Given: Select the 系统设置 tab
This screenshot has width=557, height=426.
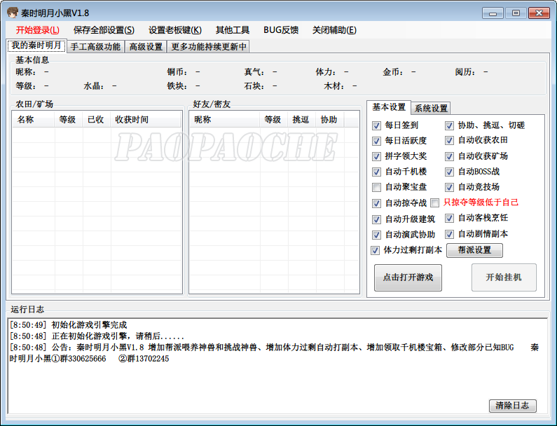Looking at the screenshot, I should tap(431, 108).
